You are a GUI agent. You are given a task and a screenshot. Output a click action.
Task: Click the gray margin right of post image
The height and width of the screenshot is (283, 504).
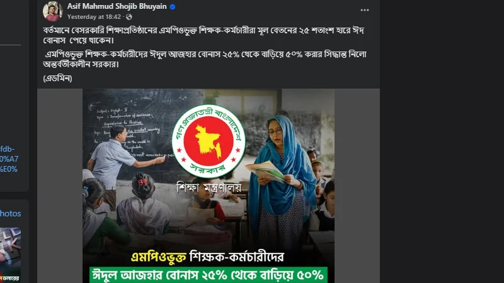coord(357,186)
